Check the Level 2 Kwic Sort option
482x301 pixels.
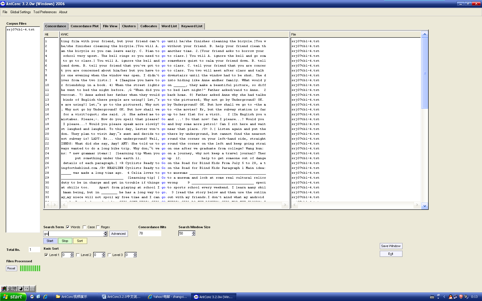click(x=78, y=255)
